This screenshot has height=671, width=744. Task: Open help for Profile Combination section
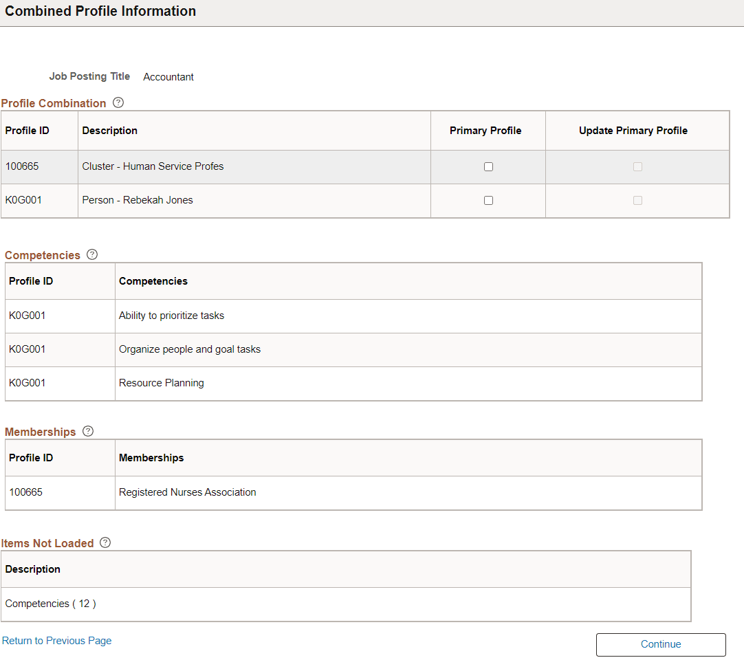(118, 102)
